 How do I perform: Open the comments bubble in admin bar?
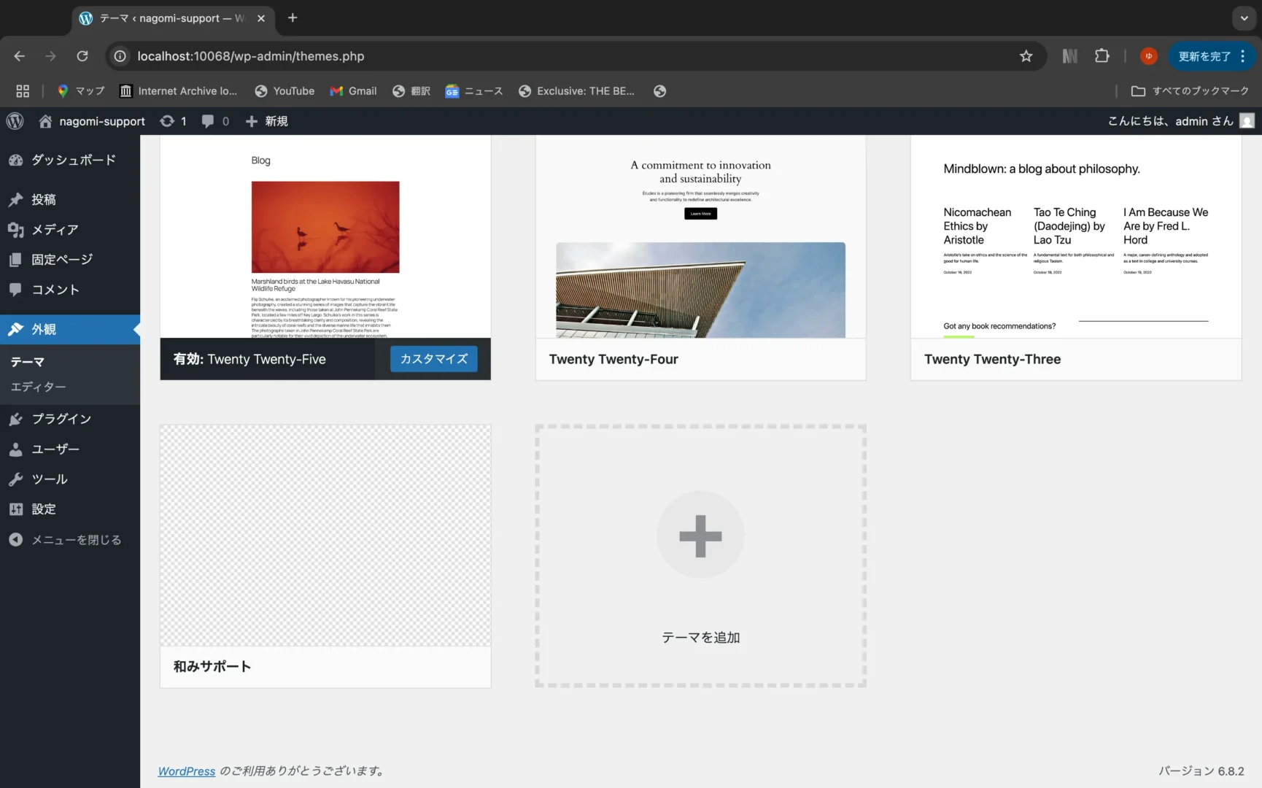215,121
